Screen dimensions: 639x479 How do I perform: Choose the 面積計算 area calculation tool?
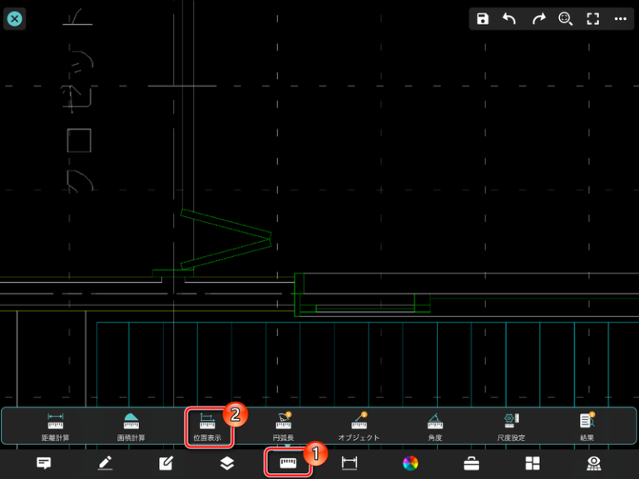point(131,426)
